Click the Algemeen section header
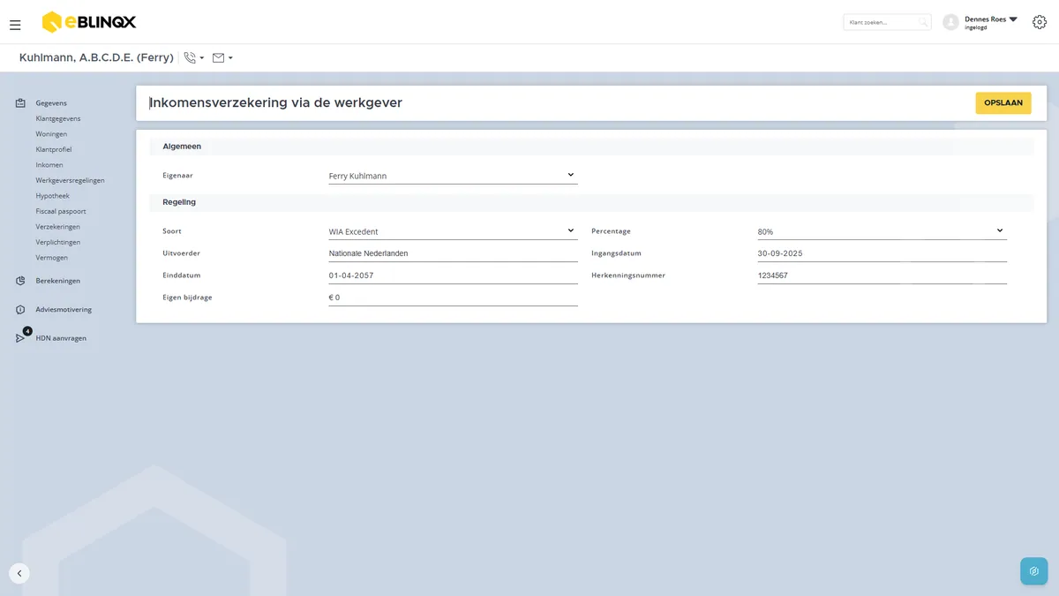1059x596 pixels. click(x=591, y=147)
